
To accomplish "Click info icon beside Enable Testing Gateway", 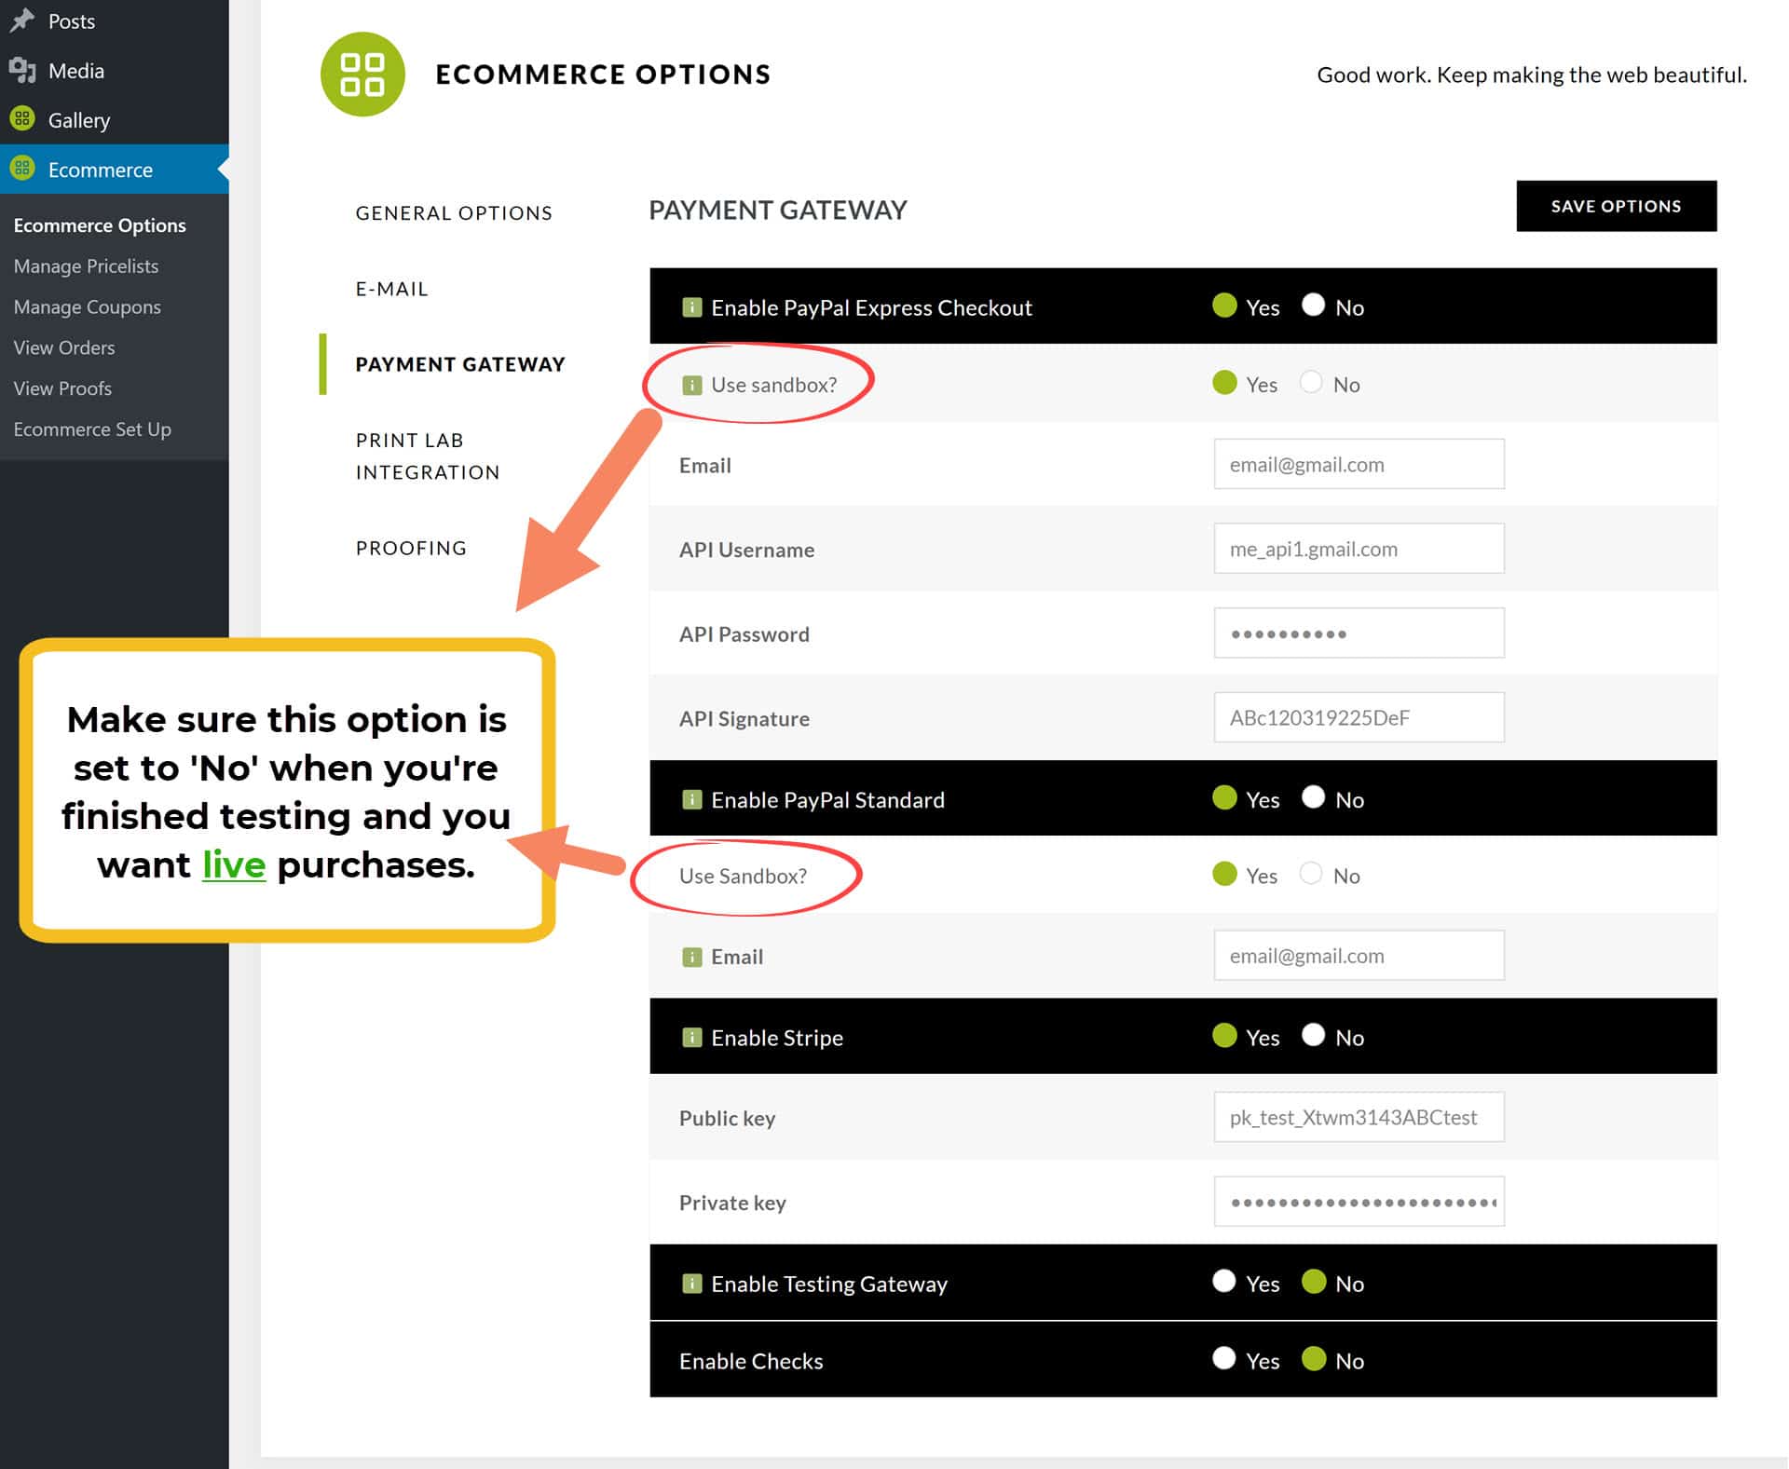I will point(691,1284).
